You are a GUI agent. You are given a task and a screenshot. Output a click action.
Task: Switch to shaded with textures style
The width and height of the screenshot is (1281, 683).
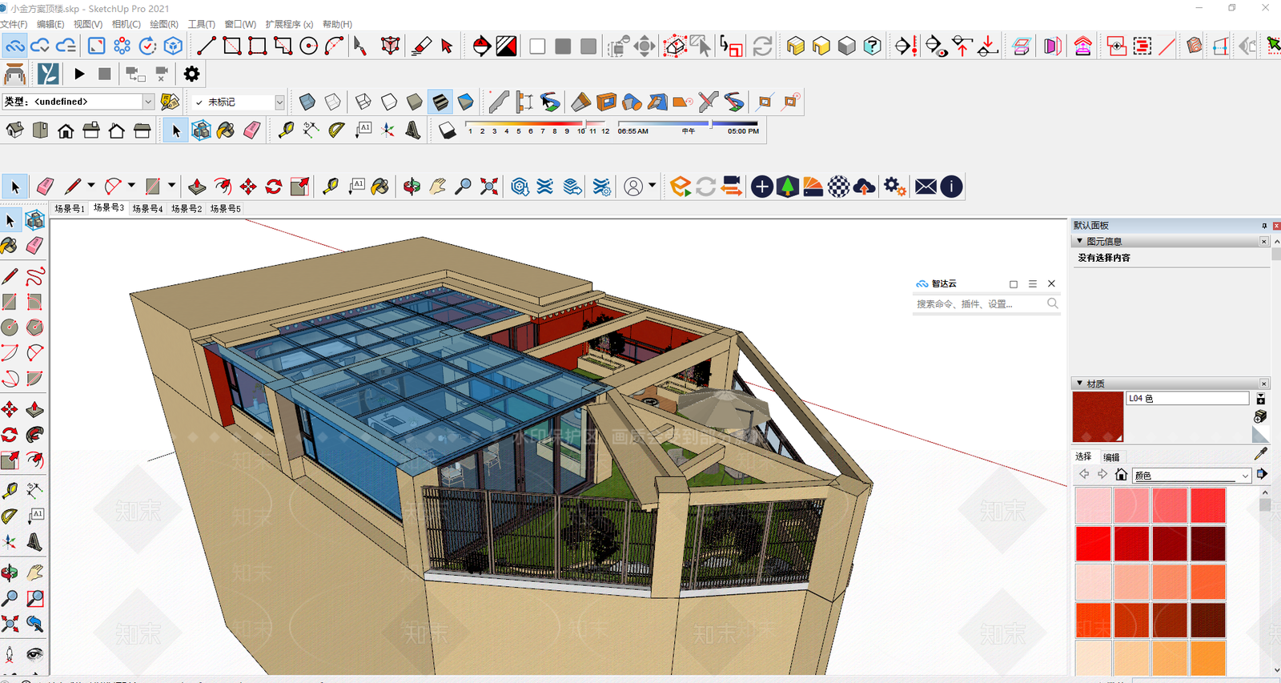(440, 102)
